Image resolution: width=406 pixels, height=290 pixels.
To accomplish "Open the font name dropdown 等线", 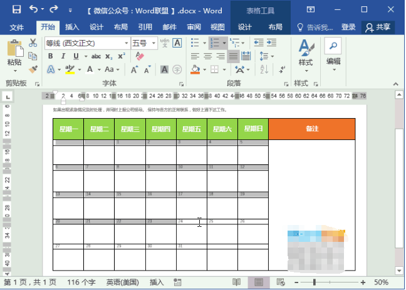I will (x=127, y=43).
